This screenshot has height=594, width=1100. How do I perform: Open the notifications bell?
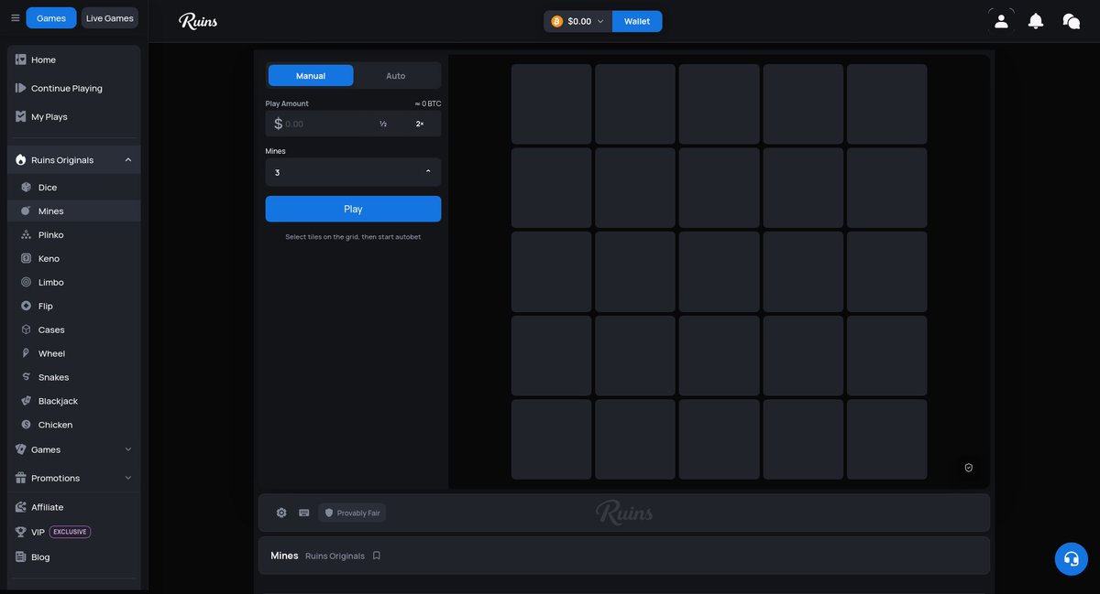(x=1036, y=20)
